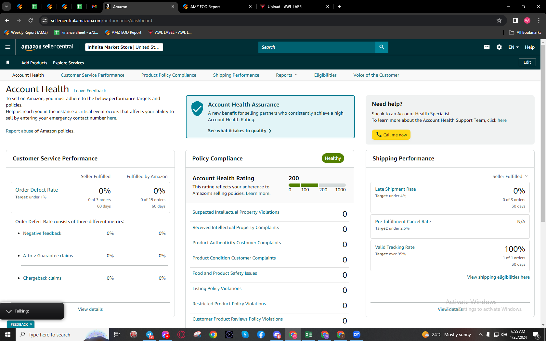Open Telegram from the taskbar
Viewport: 546px width, 341px height.
click(x=149, y=335)
